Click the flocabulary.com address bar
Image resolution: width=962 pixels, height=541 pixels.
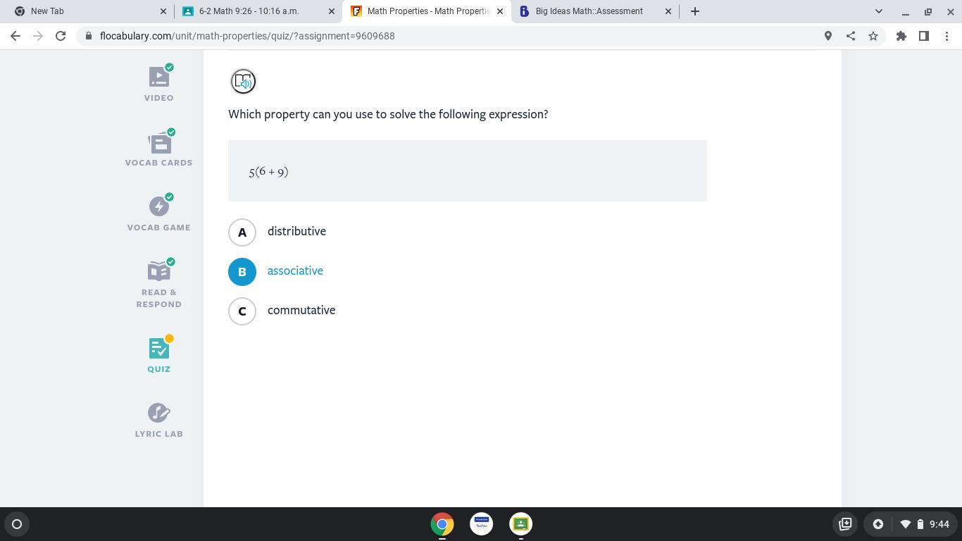[451, 36]
